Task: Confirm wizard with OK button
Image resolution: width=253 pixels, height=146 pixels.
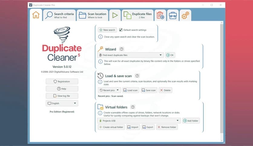Action: point(170,55)
